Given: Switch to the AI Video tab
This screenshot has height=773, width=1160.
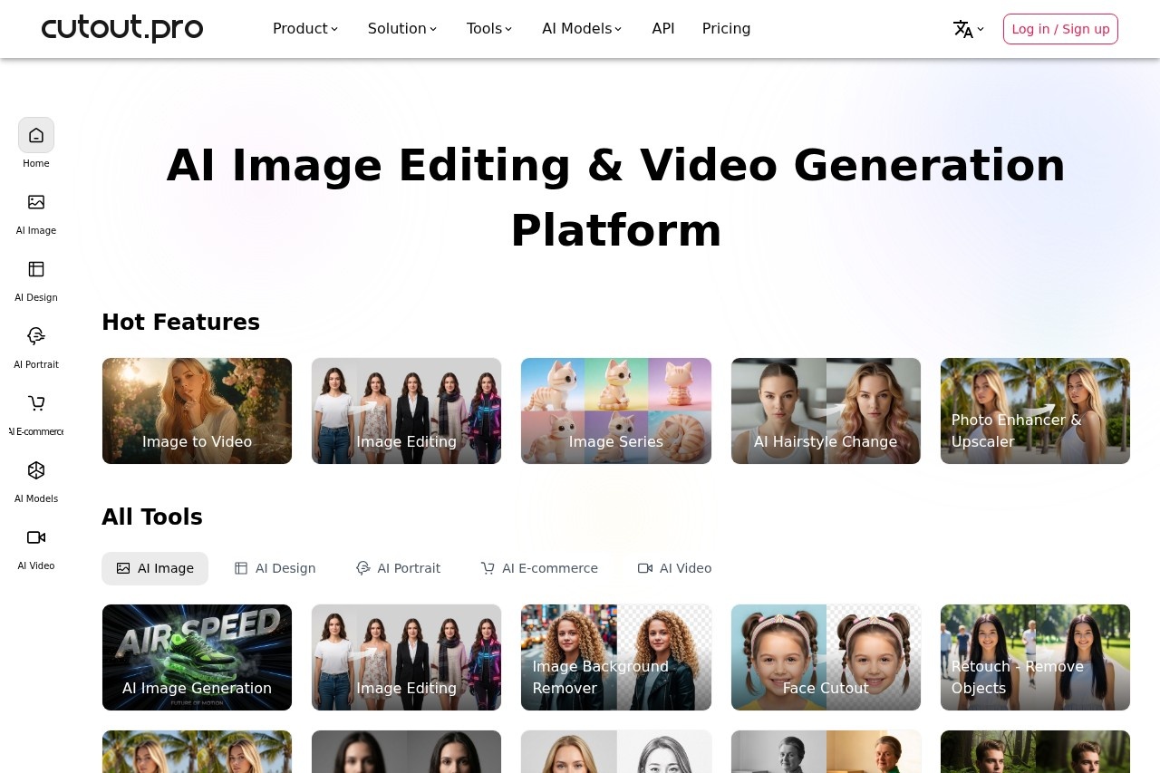Looking at the screenshot, I should click(675, 568).
